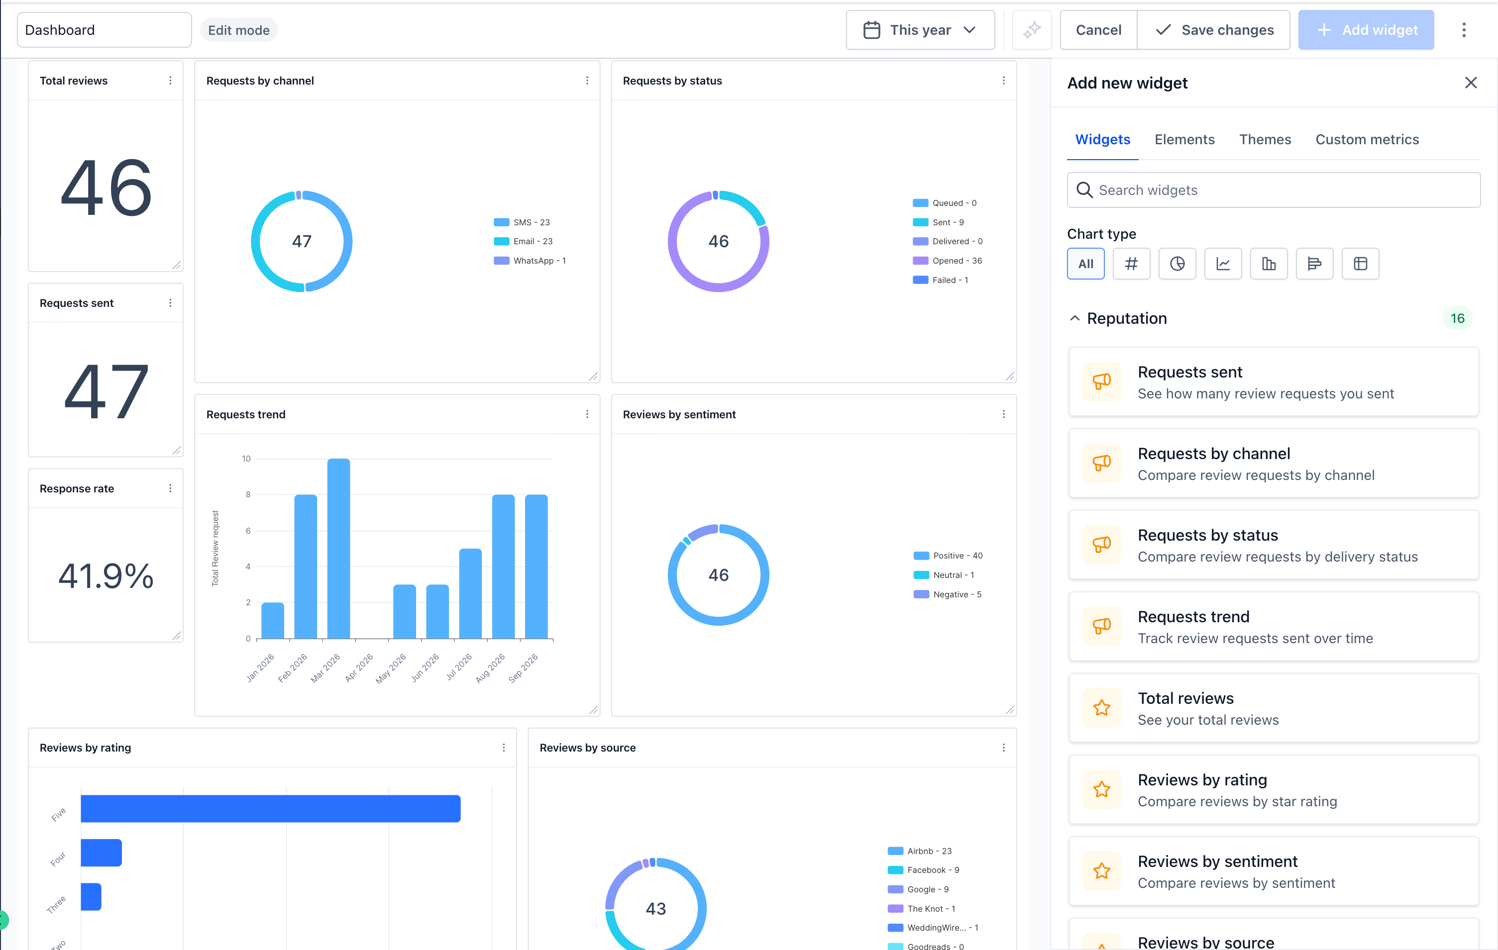Switch to the Themes tab
The image size is (1498, 950).
[1265, 139]
